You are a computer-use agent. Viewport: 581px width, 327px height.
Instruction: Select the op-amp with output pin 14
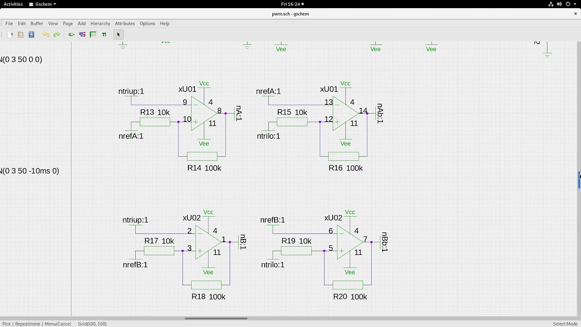345,114
